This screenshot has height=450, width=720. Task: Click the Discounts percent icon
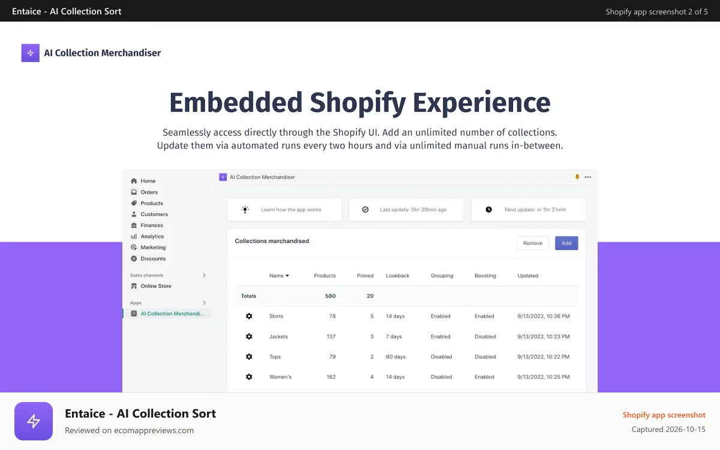(x=134, y=259)
